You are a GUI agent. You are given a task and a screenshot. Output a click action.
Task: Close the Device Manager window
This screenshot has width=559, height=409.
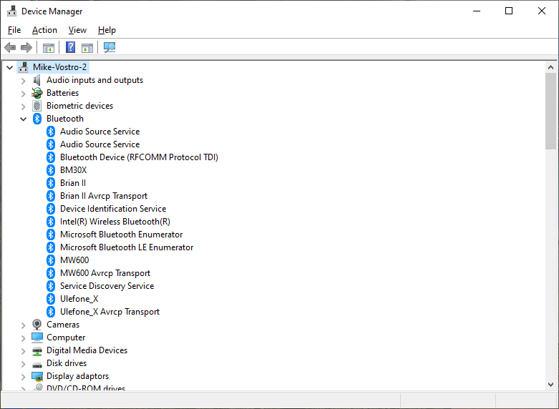(x=542, y=11)
